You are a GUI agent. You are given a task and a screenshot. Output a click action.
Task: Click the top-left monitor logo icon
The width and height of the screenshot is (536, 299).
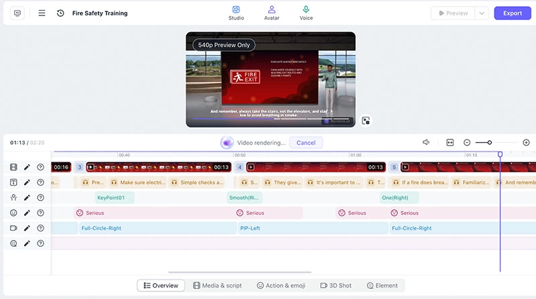pyautogui.click(x=17, y=13)
